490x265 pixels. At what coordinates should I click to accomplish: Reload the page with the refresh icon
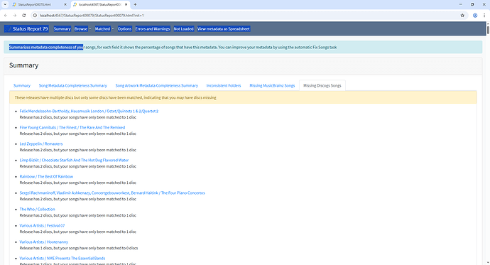click(23, 16)
